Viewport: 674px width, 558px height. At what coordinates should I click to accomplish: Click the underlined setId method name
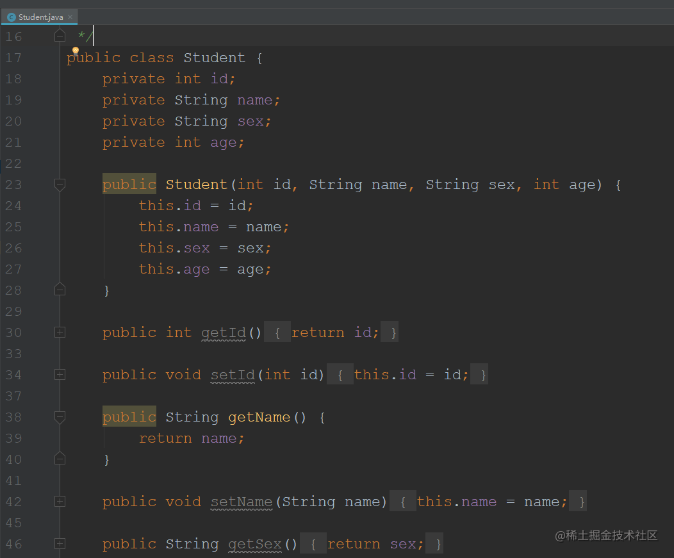(233, 375)
